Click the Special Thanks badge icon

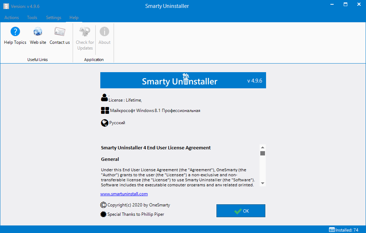pos(103,214)
